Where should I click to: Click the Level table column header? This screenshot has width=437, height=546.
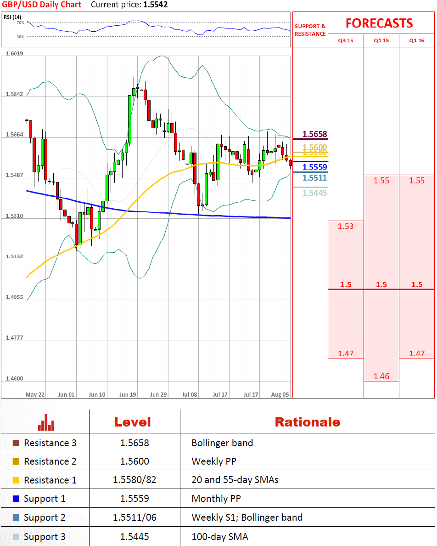132,422
